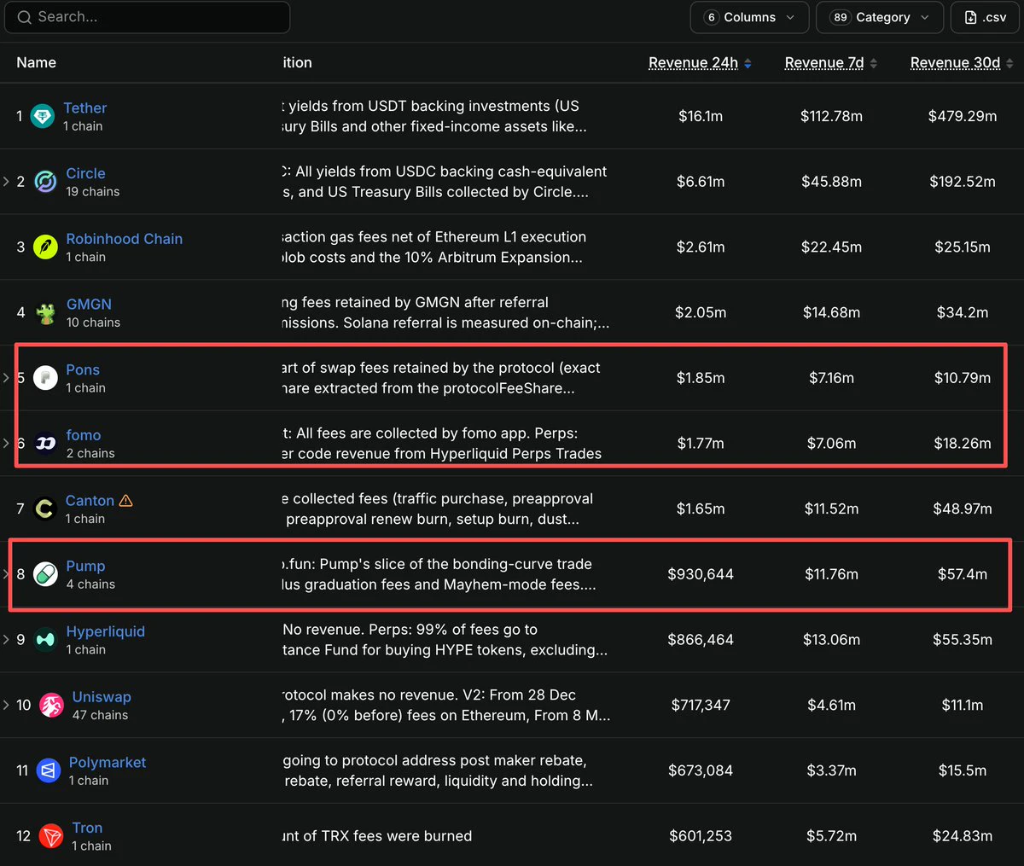Open the Polymarket protocol link
Viewport: 1024px width, 866px height.
108,762
